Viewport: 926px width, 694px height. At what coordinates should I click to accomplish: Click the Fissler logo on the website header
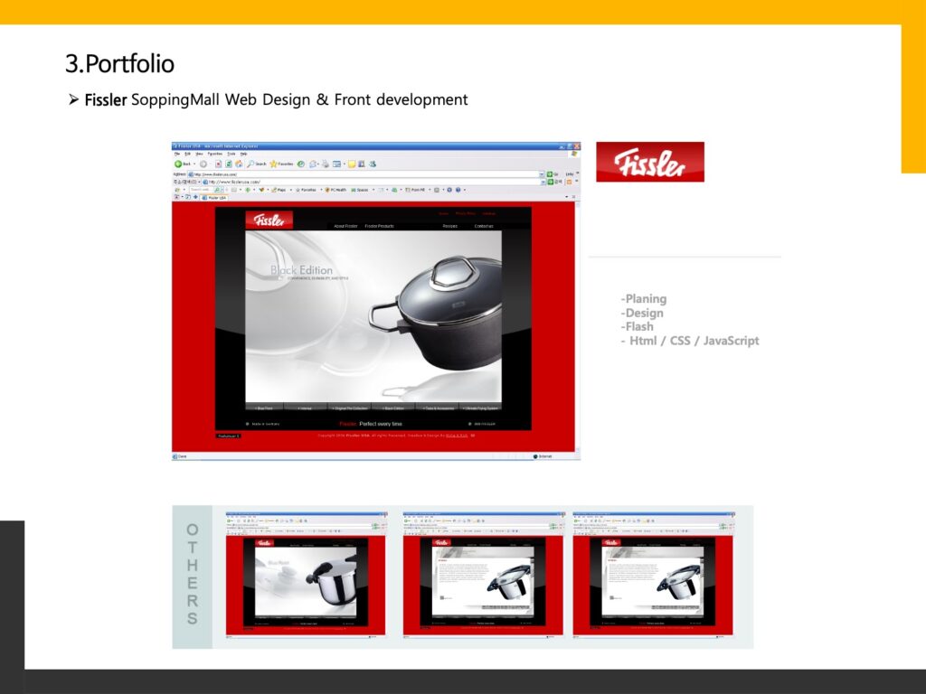269,220
